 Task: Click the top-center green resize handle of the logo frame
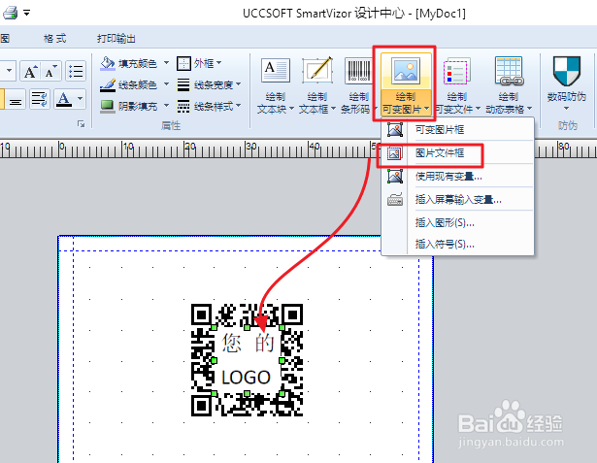(x=248, y=327)
